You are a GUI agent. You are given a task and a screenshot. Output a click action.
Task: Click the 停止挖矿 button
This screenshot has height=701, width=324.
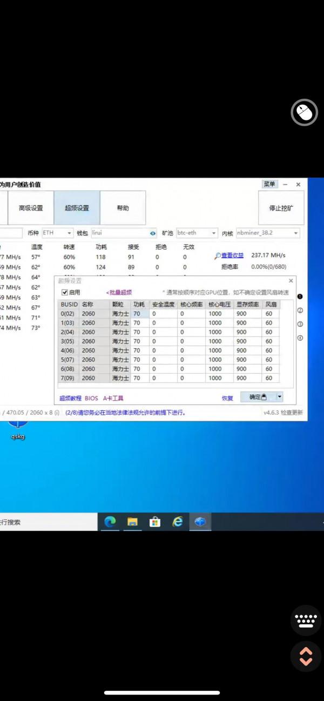point(281,208)
